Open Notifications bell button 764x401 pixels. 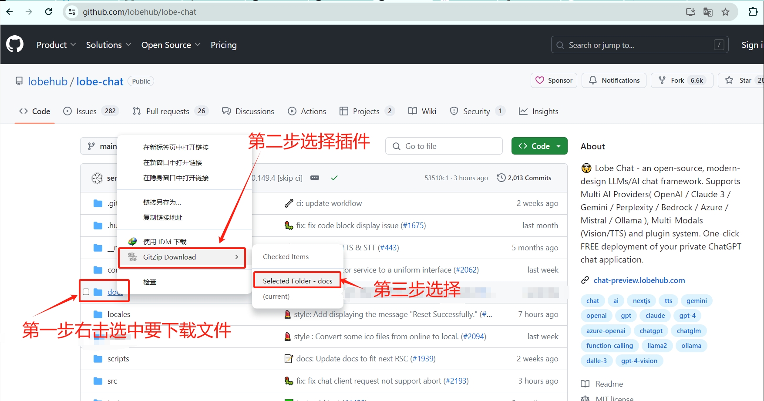tap(614, 81)
